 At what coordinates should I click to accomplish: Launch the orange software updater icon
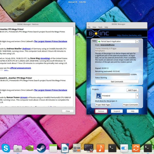[x=136, y=148]
